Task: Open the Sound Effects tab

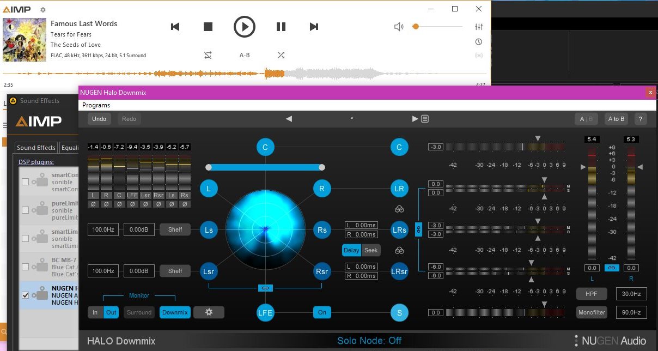Action: pos(36,147)
